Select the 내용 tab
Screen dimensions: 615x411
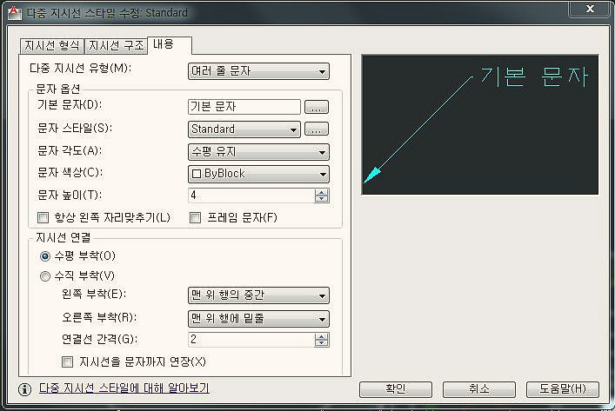click(170, 44)
